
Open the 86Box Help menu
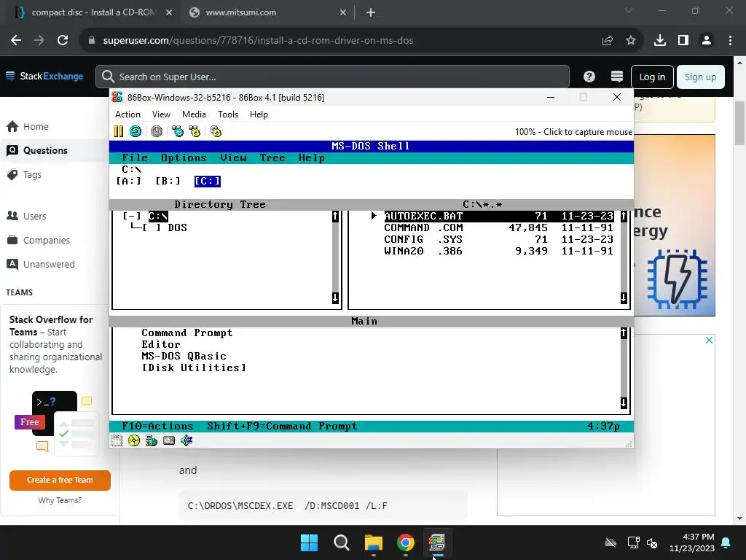point(259,114)
